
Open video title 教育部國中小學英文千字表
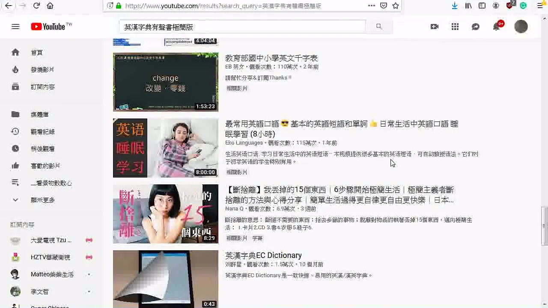click(271, 58)
